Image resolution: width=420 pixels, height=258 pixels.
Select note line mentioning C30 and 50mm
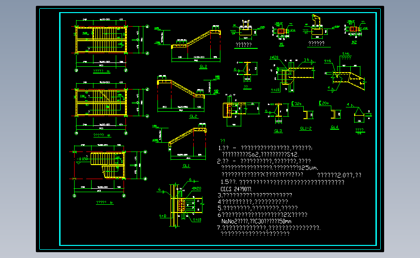pos(256,221)
